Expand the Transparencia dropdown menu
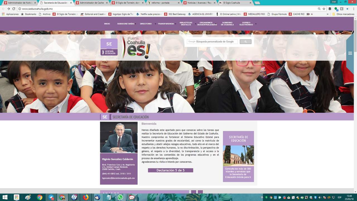 coord(166,24)
